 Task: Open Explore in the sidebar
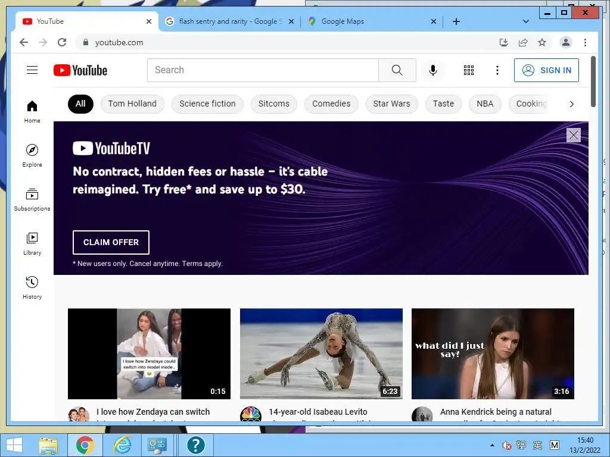(x=32, y=155)
